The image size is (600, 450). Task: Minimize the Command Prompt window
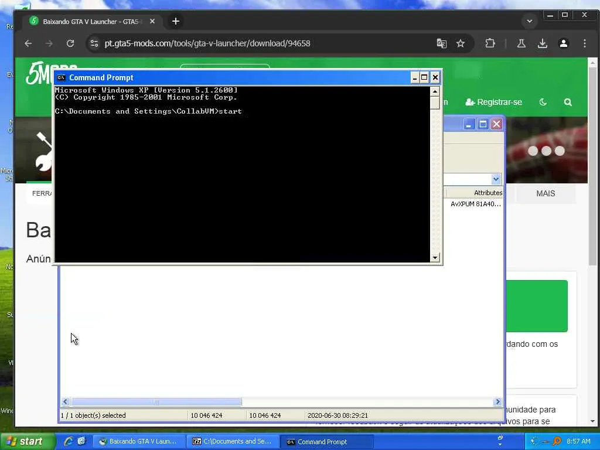414,78
